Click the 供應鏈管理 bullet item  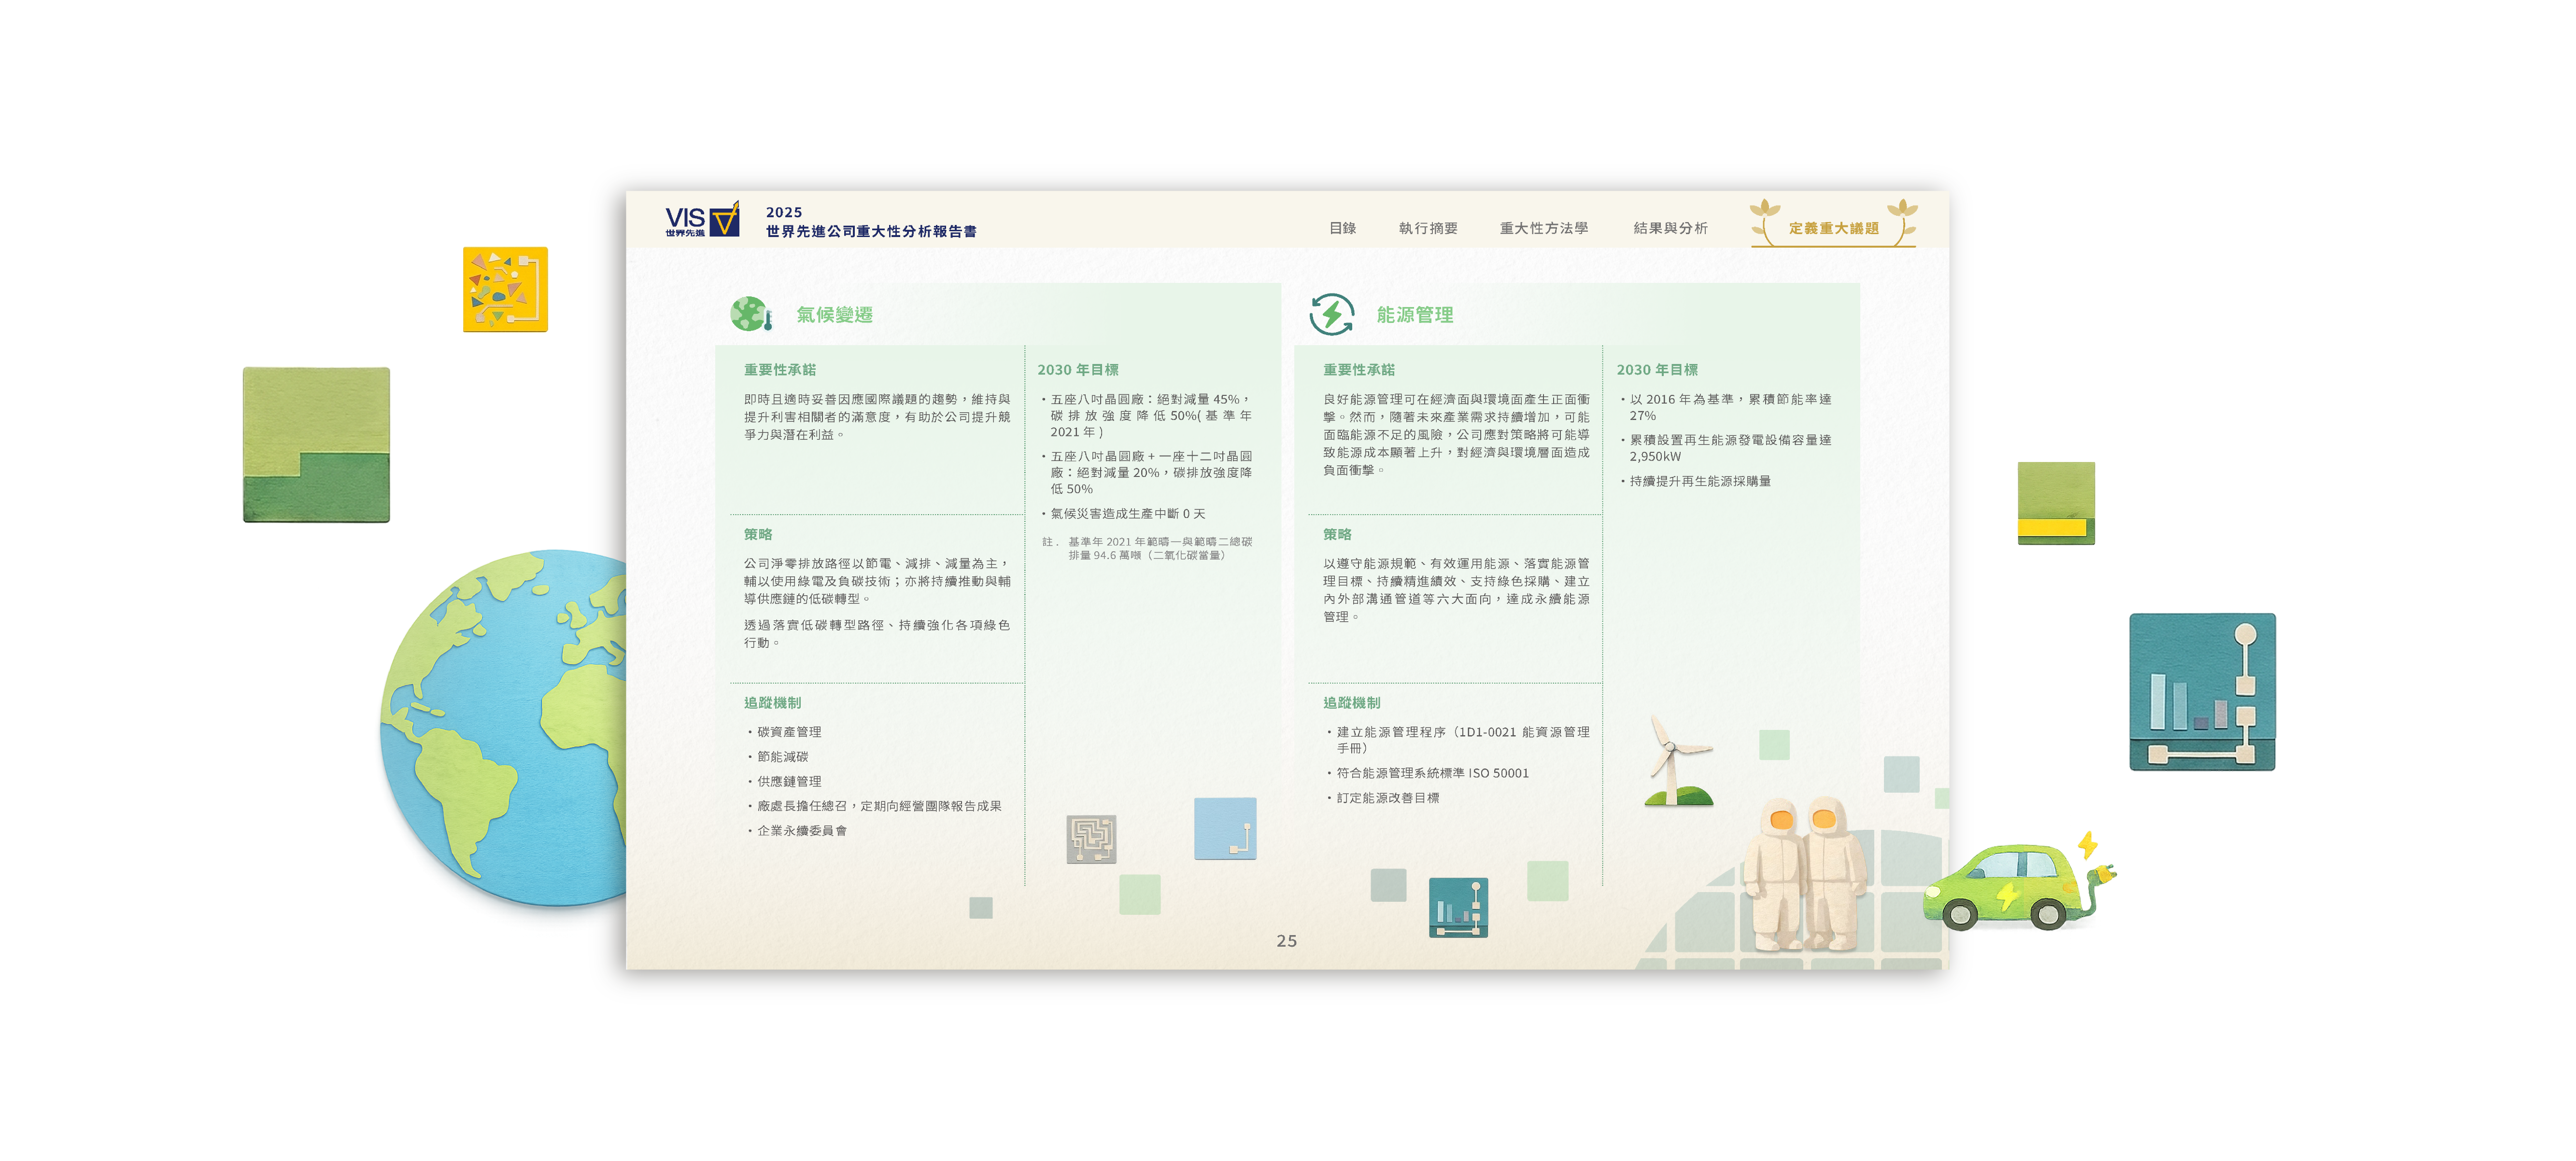click(x=788, y=781)
